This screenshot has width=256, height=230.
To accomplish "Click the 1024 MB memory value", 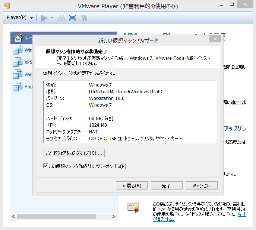I will (x=98, y=125).
